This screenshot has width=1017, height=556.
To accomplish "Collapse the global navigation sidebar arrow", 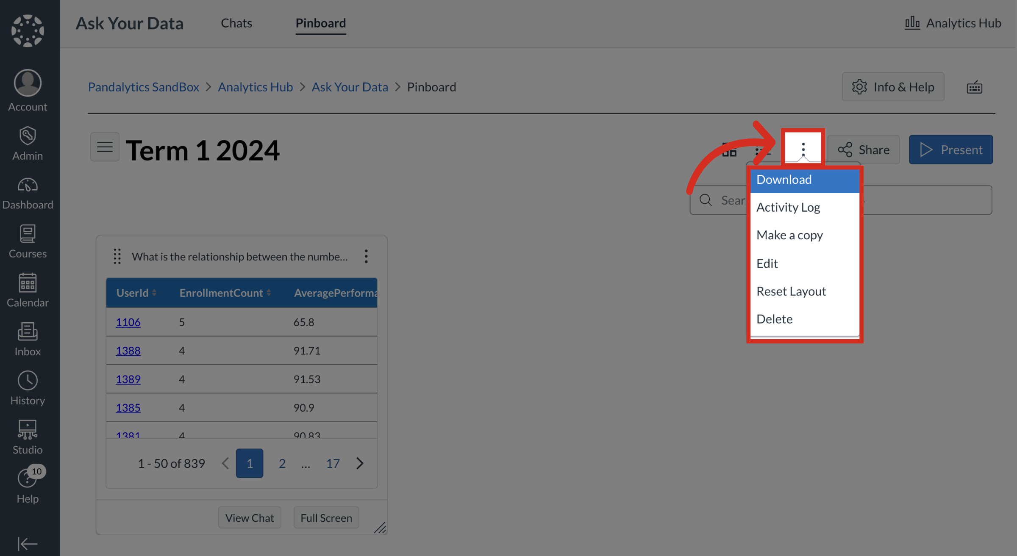I will point(28,543).
